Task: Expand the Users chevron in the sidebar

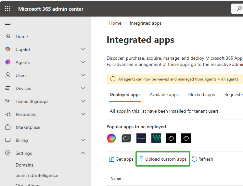Action: pyautogui.click(x=83, y=75)
